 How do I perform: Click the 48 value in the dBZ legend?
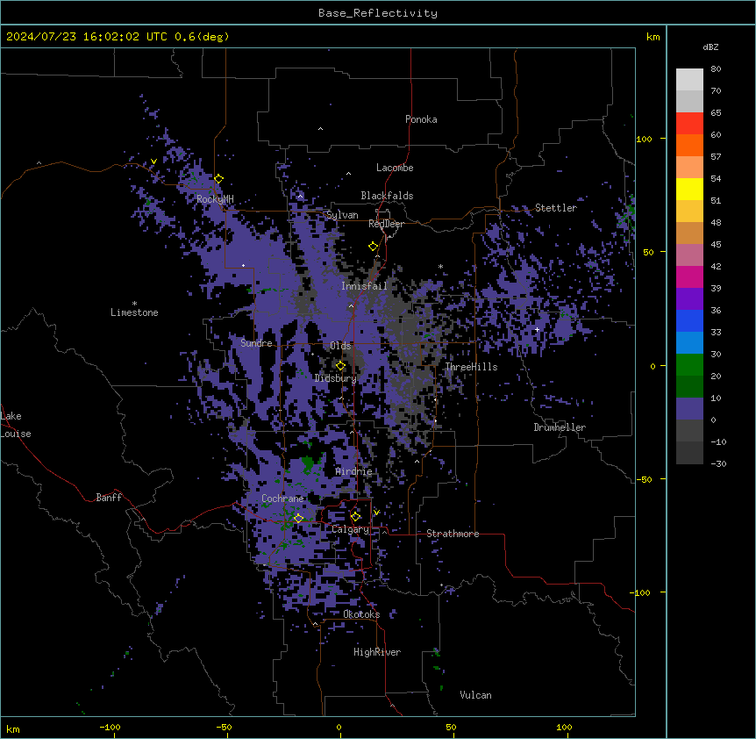coord(716,222)
